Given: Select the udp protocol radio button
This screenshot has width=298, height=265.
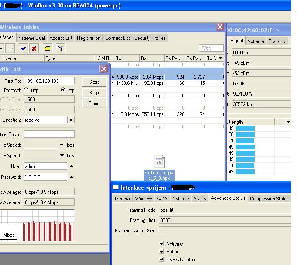Looking at the screenshot, I should pyautogui.click(x=26, y=90).
